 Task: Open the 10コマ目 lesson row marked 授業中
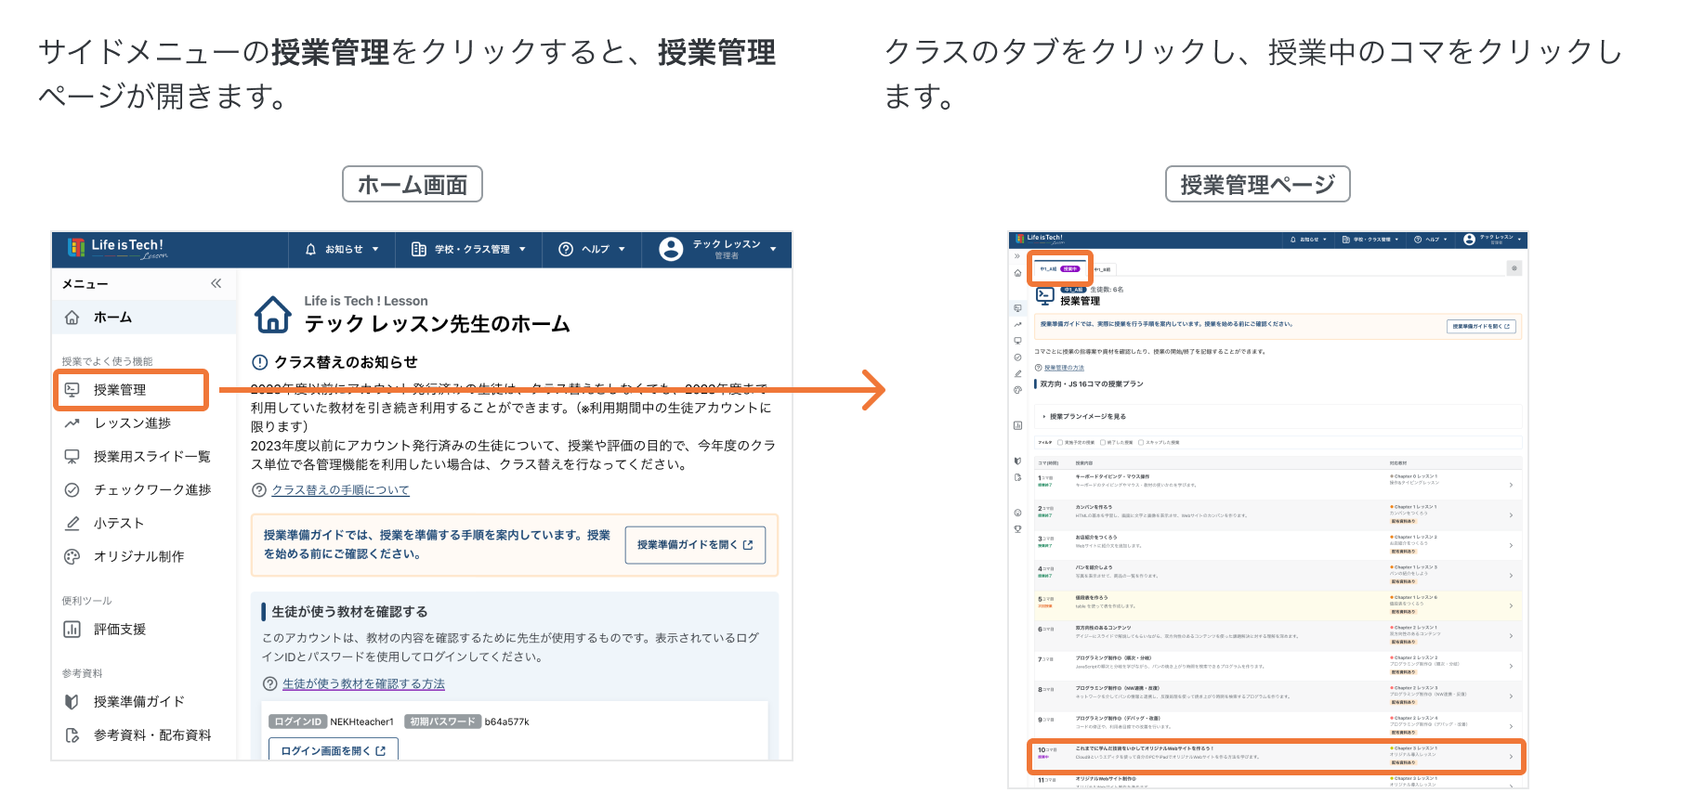[1275, 756]
